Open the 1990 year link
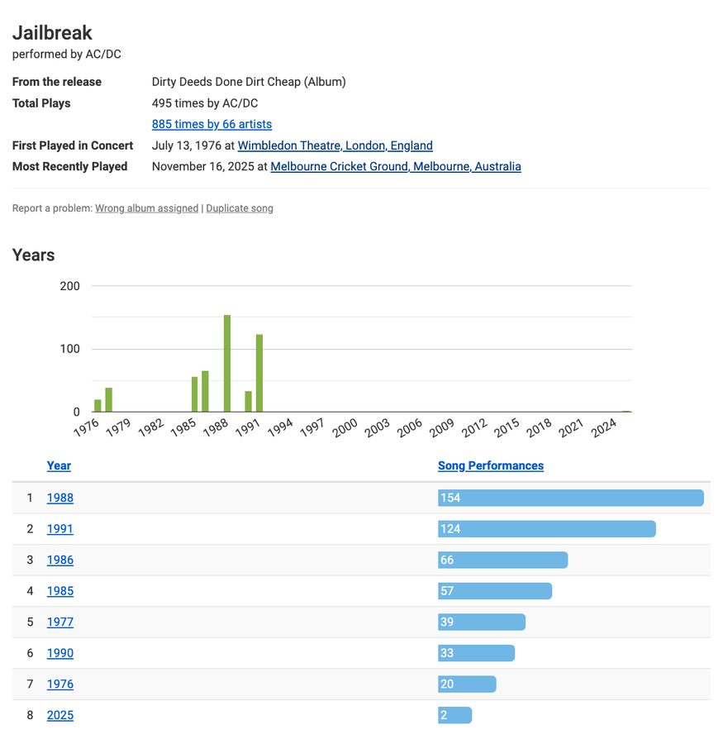The height and width of the screenshot is (744, 723). [59, 653]
